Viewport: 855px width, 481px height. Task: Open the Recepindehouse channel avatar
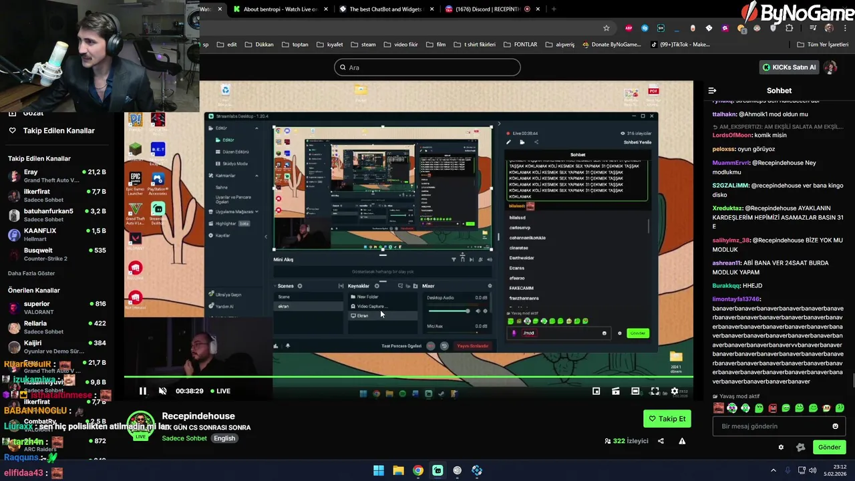(x=141, y=425)
